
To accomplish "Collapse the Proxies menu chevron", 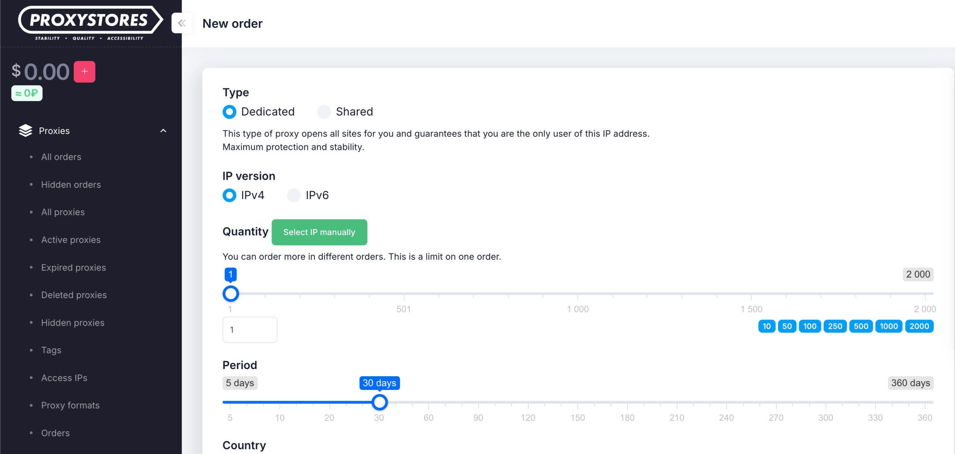I will [163, 131].
